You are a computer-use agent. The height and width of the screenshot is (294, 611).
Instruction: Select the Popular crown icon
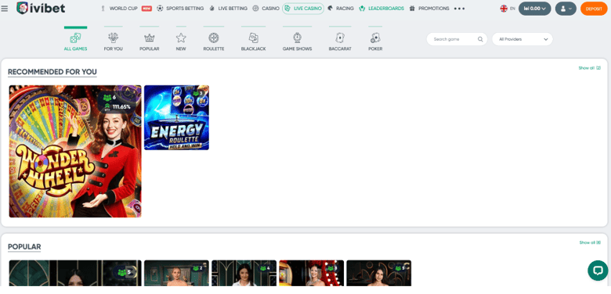(x=150, y=38)
